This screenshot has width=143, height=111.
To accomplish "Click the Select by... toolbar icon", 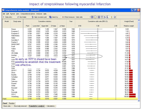I will tap(50, 17).
